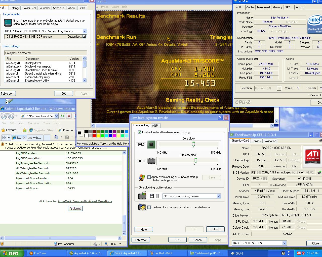The image size is (322, 257).
Task: Open the Mainboard tab in CPU-Z
Action: (x=263, y=7)
